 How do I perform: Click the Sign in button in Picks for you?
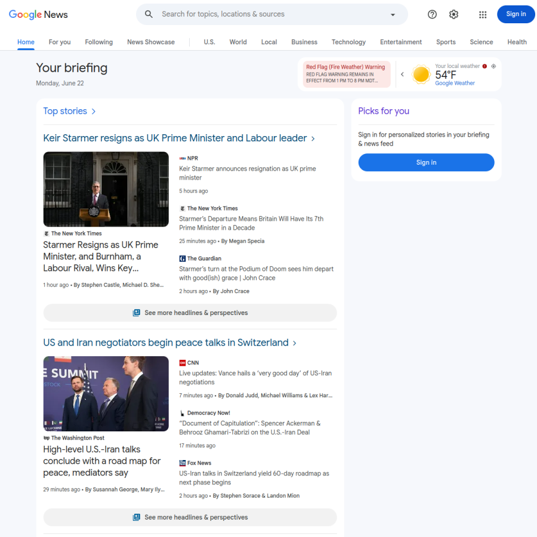click(427, 162)
